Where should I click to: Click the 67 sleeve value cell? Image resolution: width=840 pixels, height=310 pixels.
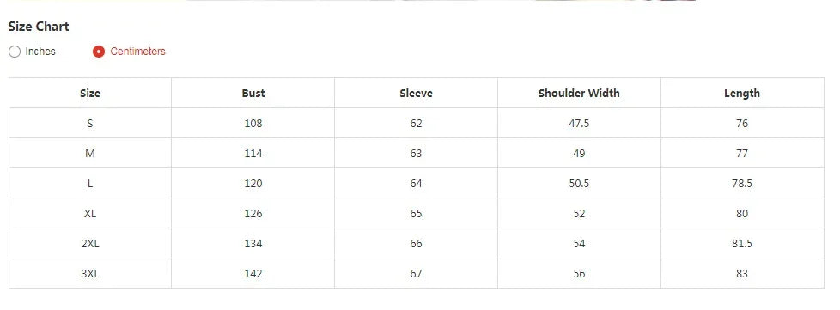[417, 273]
